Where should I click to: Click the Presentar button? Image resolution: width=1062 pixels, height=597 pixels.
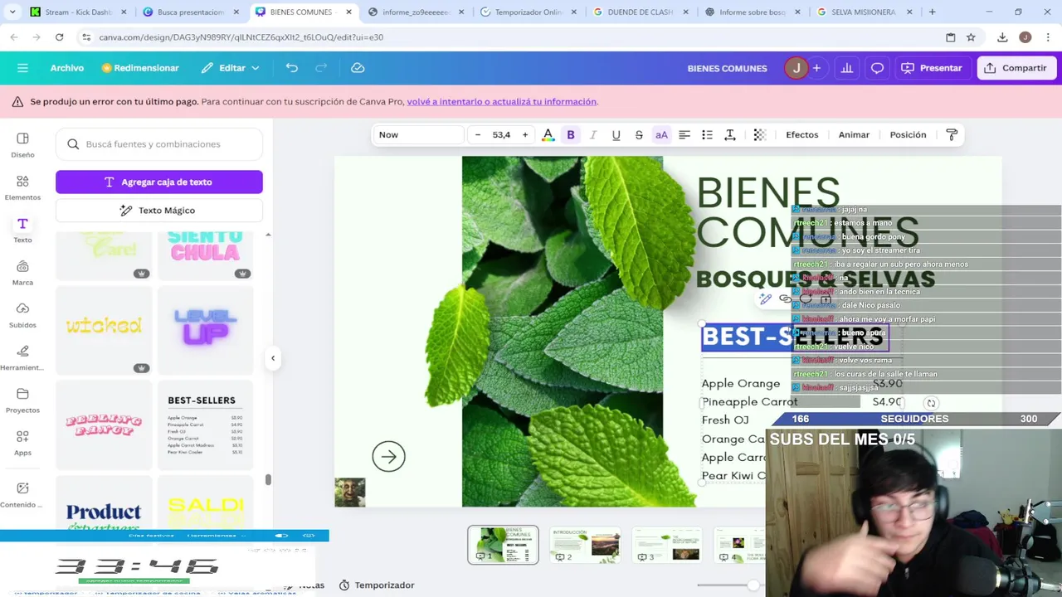coord(932,68)
